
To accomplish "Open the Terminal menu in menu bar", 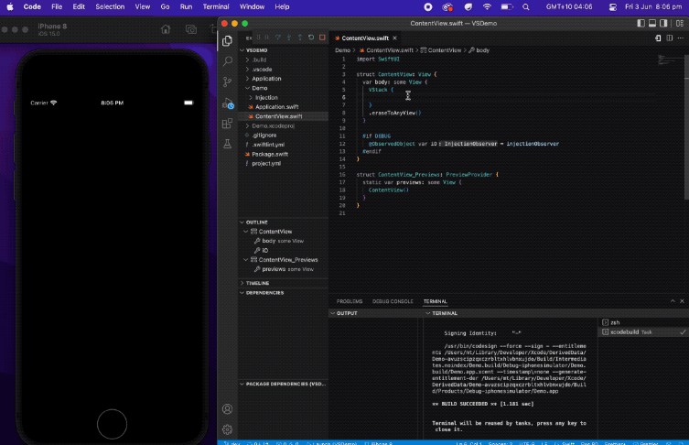I will tap(216, 6).
